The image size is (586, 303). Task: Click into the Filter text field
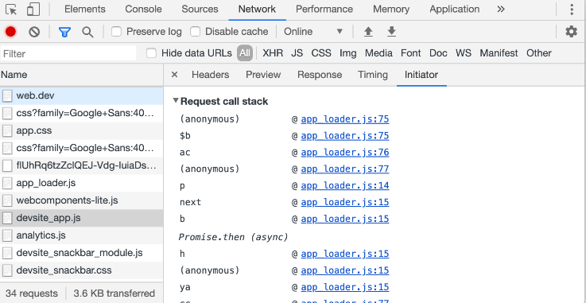[x=68, y=53]
